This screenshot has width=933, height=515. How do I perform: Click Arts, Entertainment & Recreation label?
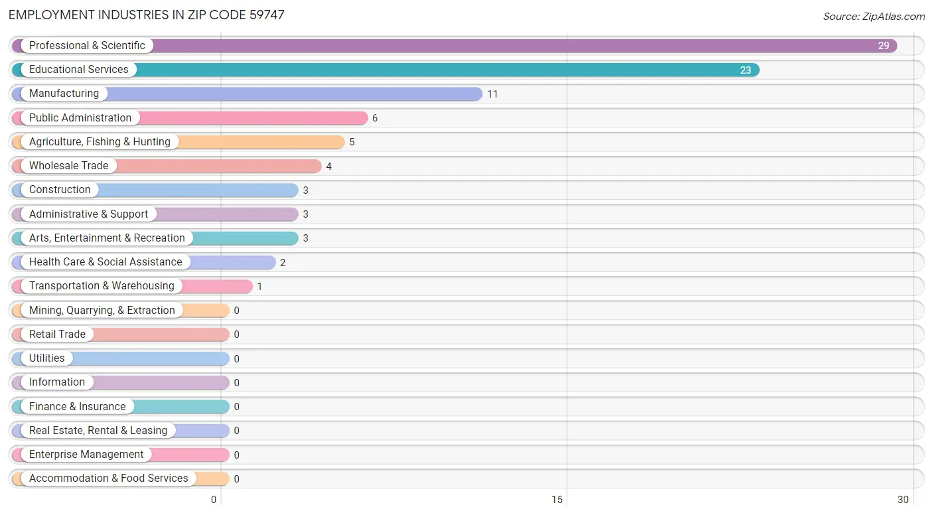[107, 238]
